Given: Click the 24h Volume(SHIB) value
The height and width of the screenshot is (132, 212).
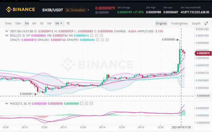Looking at the screenshot, I should pos(195,12).
